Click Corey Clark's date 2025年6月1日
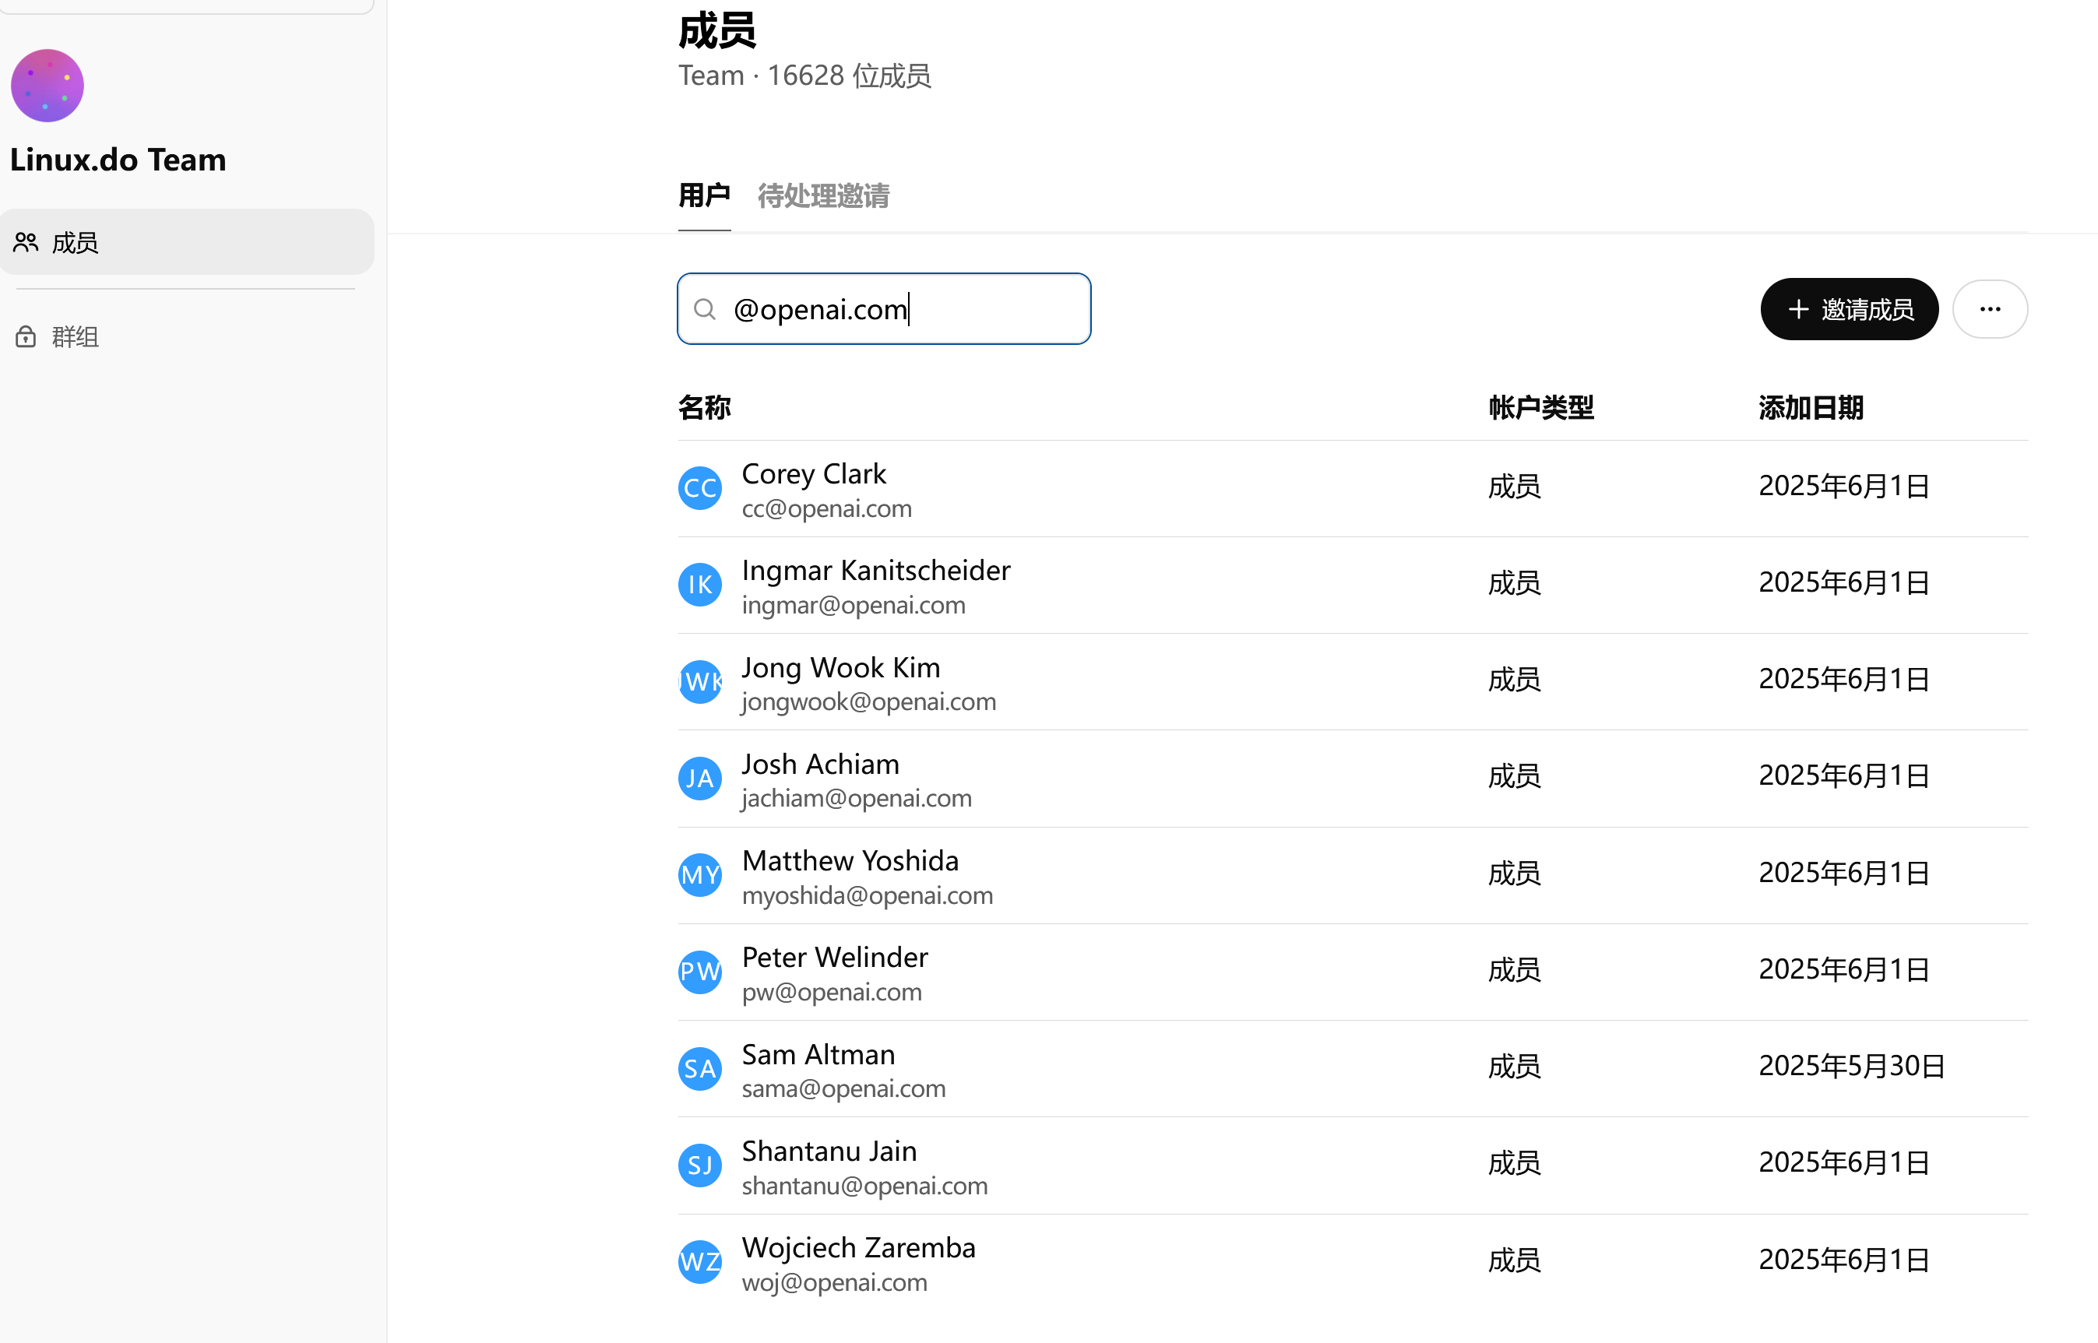The height and width of the screenshot is (1343, 2098). click(1843, 486)
